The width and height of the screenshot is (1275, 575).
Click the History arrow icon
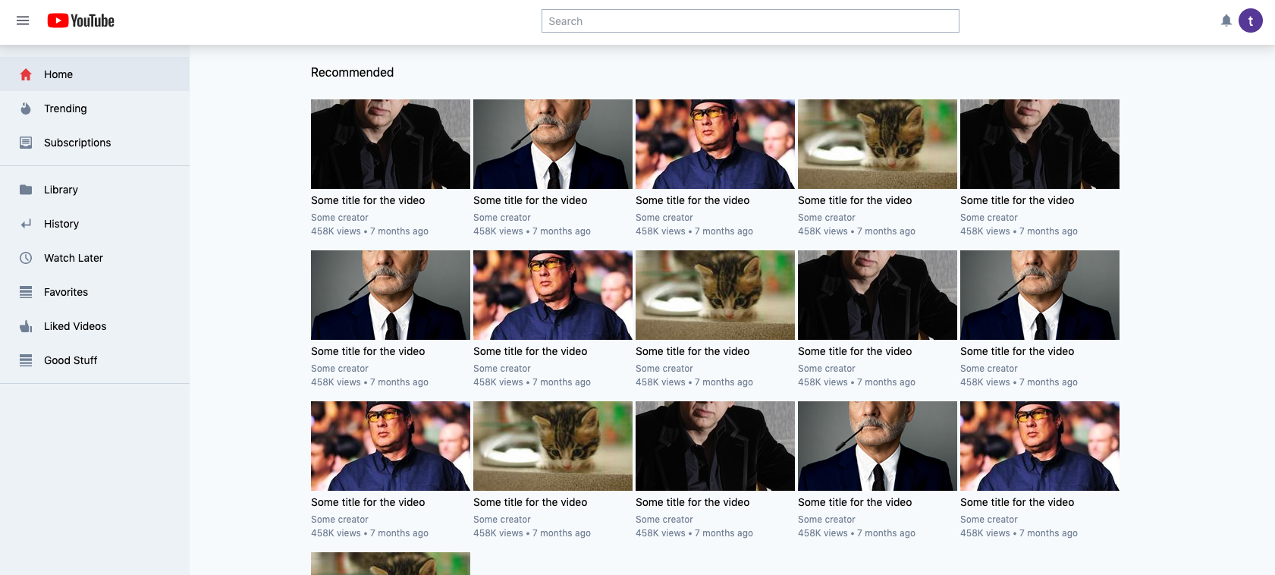point(26,224)
